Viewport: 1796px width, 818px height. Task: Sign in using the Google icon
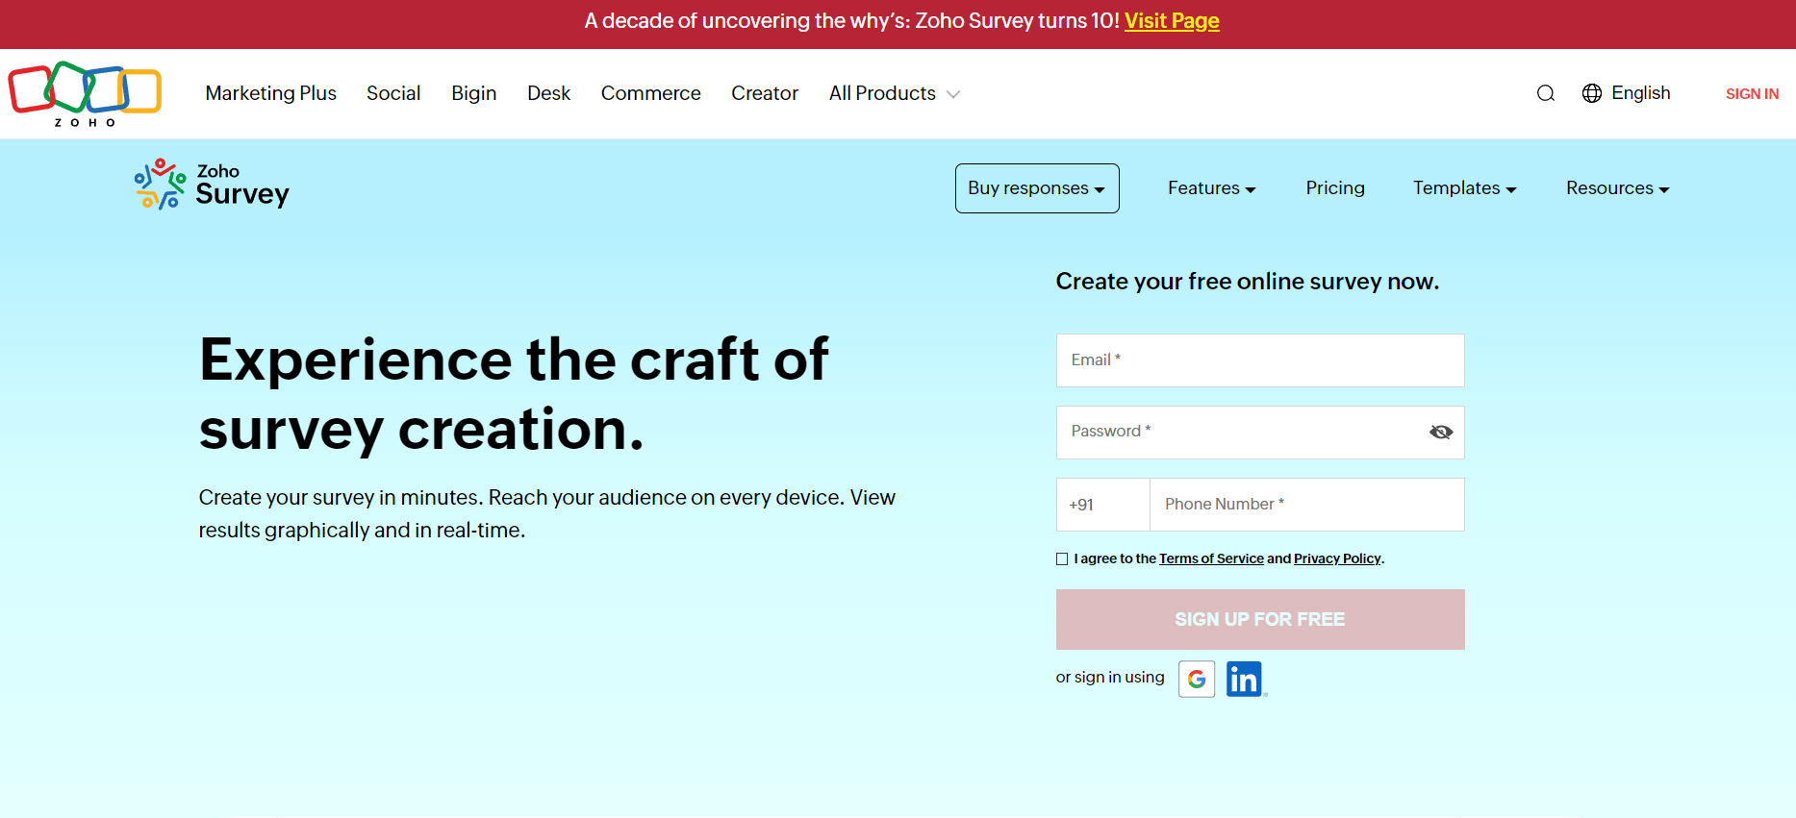tap(1196, 679)
